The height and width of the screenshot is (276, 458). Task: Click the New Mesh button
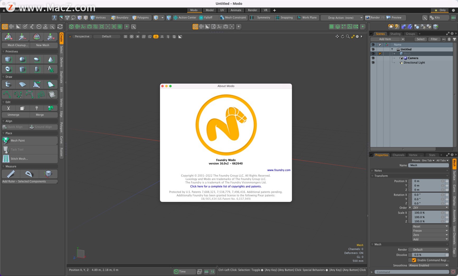(44, 45)
